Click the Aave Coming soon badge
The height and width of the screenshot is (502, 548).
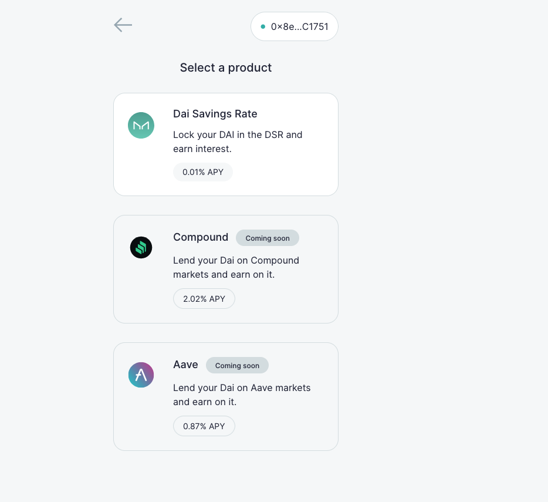(x=237, y=366)
